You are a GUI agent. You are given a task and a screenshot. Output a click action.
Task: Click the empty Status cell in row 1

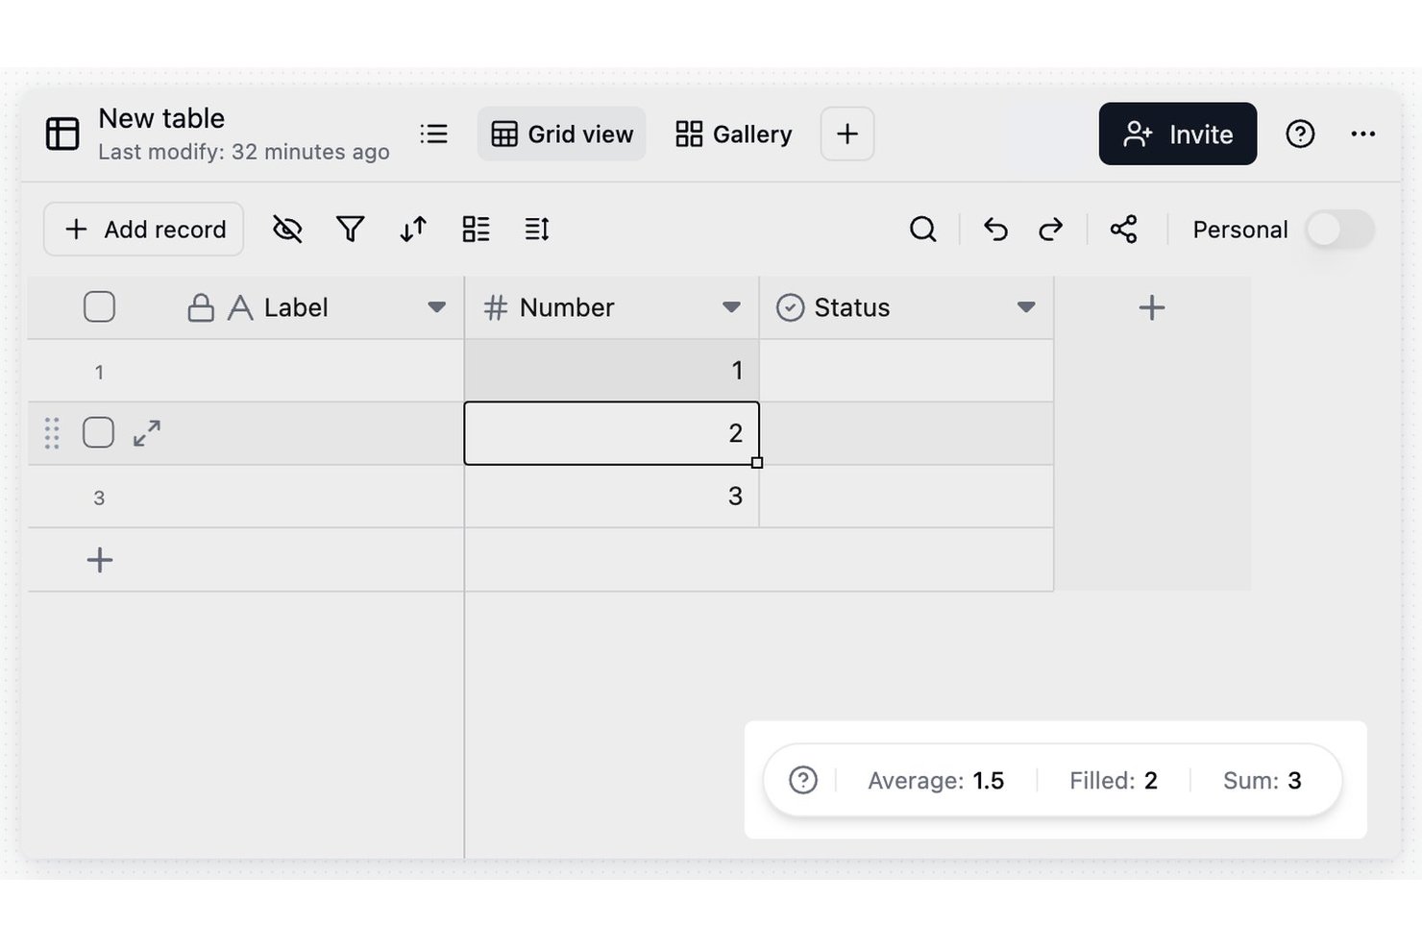coord(906,371)
